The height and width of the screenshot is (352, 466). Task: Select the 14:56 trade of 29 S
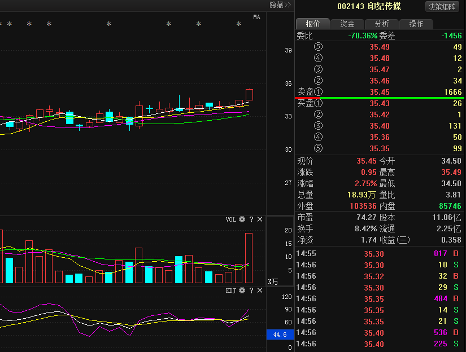[377, 288]
